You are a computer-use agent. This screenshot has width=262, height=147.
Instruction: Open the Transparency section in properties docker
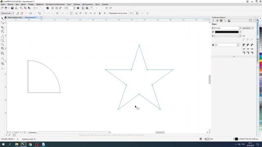221,21
